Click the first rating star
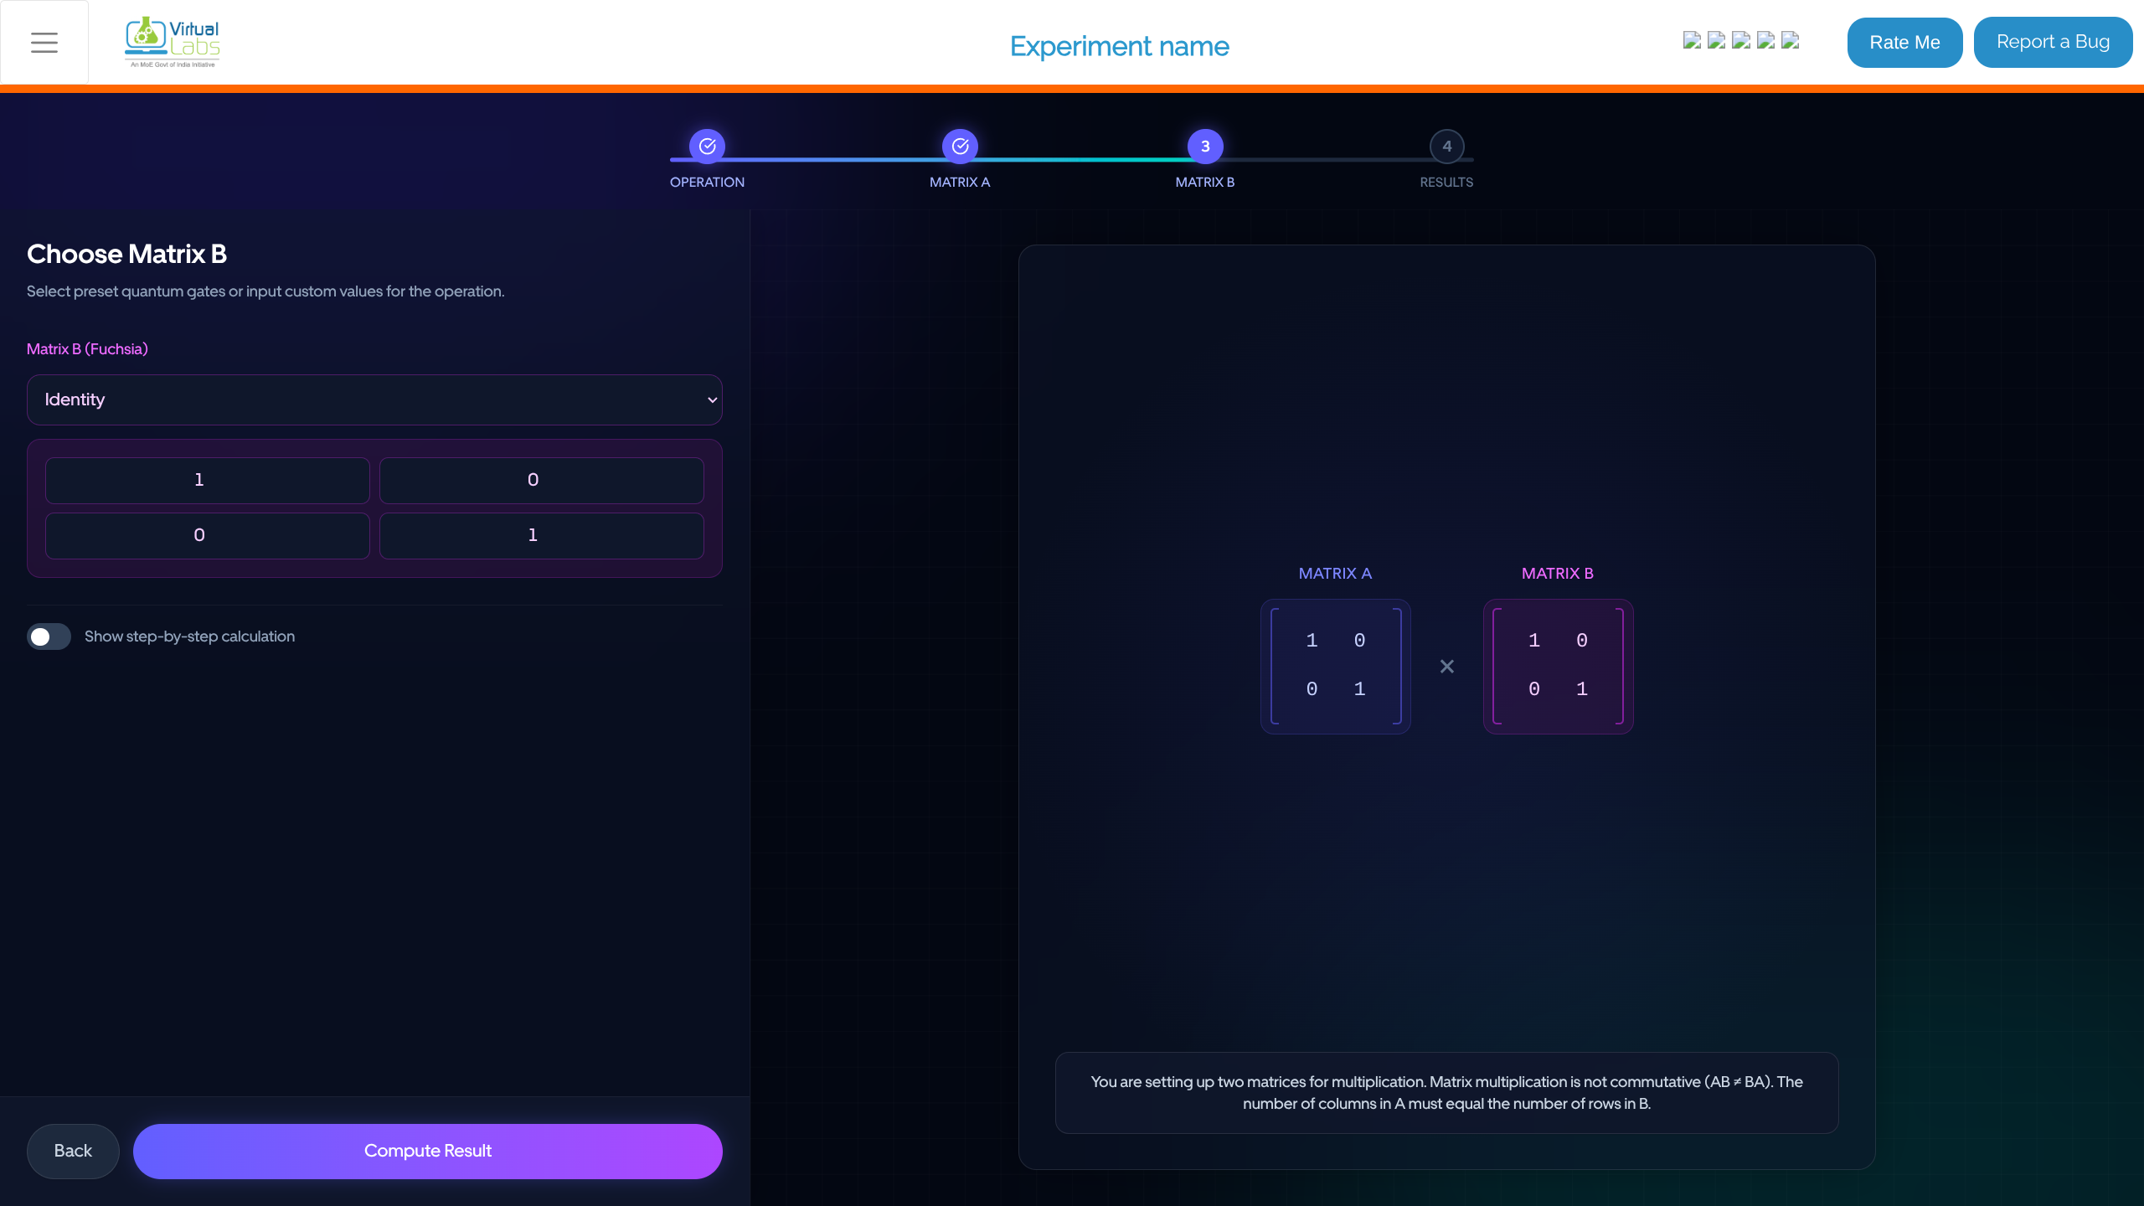Viewport: 2144px width, 1206px height. (x=1692, y=40)
